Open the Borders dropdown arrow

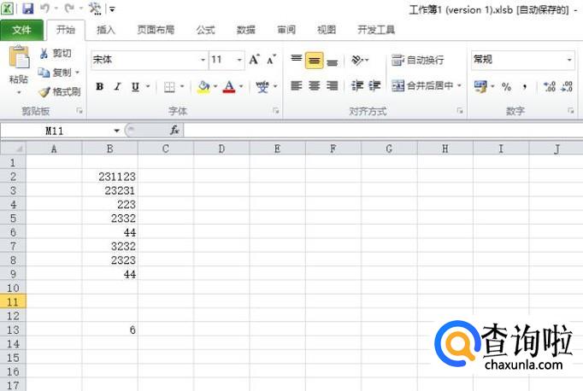click(182, 87)
